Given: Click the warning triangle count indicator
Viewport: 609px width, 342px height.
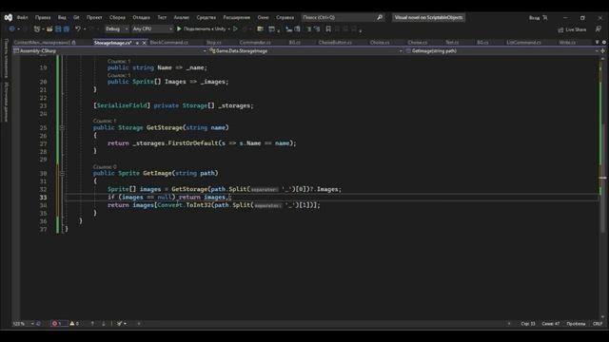Looking at the screenshot, I should 74,323.
